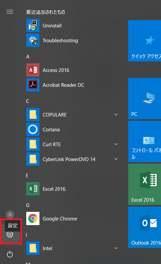
Task: Click the Intel folder icon
Action: point(33,248)
